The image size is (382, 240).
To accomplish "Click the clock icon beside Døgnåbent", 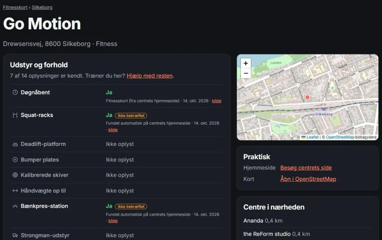I will (15, 92).
